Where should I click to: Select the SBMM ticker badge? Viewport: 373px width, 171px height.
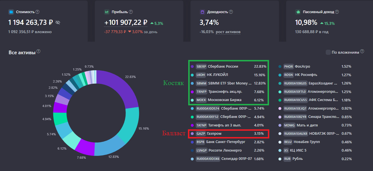[x=201, y=83]
